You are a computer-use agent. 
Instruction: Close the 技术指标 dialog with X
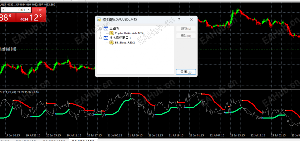tap(191, 19)
